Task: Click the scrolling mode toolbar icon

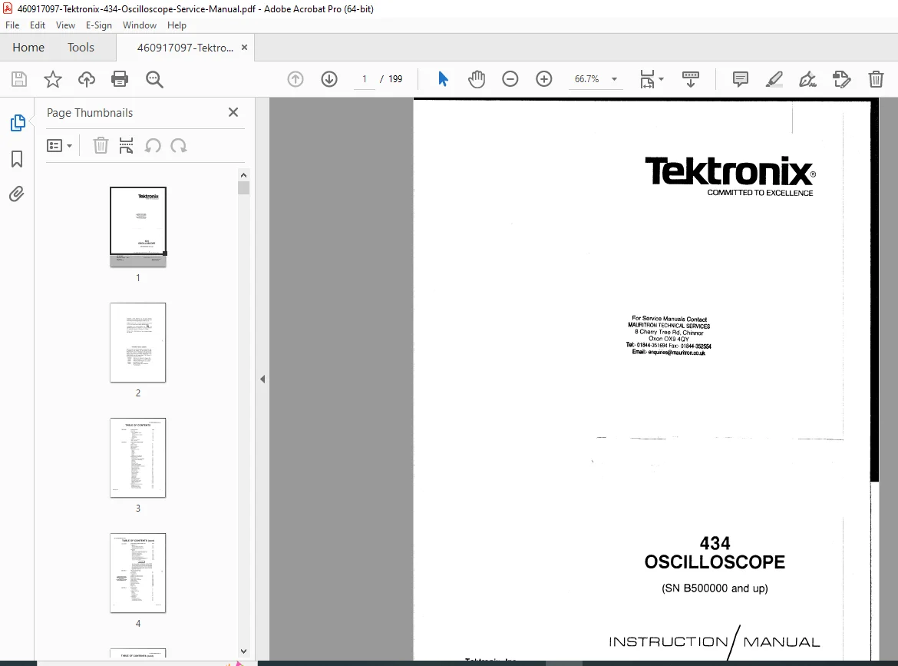Action: 691,79
